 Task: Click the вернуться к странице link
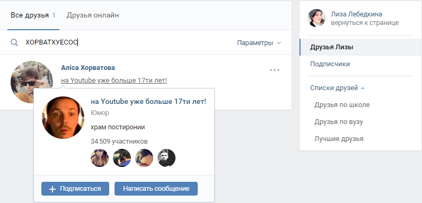click(x=365, y=23)
